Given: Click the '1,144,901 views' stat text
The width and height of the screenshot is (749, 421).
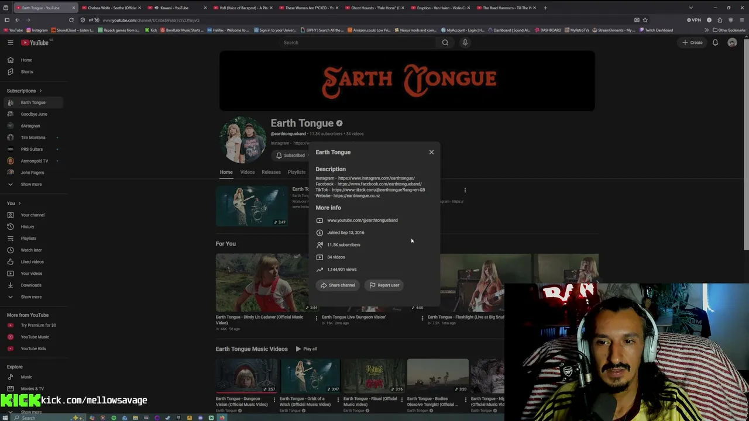Looking at the screenshot, I should pos(342,270).
